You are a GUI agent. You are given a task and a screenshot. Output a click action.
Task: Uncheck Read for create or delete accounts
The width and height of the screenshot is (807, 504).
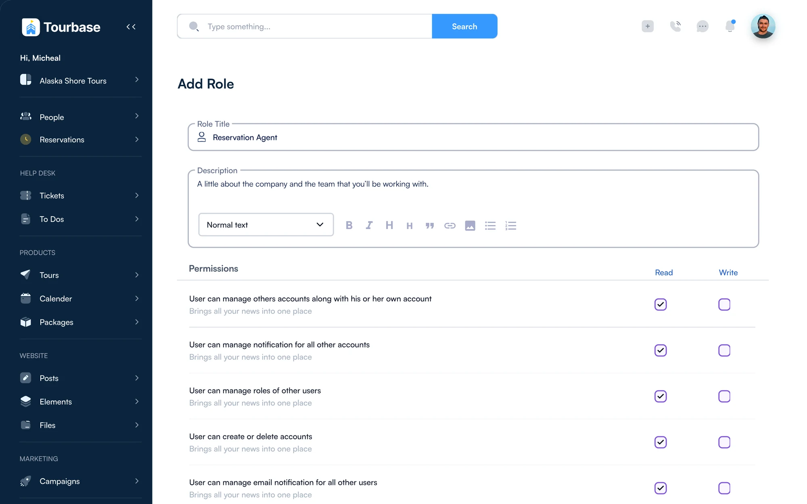click(x=661, y=442)
